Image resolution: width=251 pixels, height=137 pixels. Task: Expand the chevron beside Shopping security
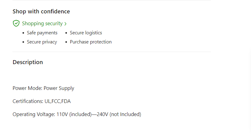click(65, 24)
